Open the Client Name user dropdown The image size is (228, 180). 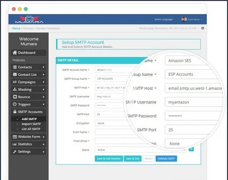click(x=192, y=19)
